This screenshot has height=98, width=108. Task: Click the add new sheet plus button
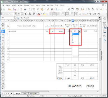pos(11,93)
